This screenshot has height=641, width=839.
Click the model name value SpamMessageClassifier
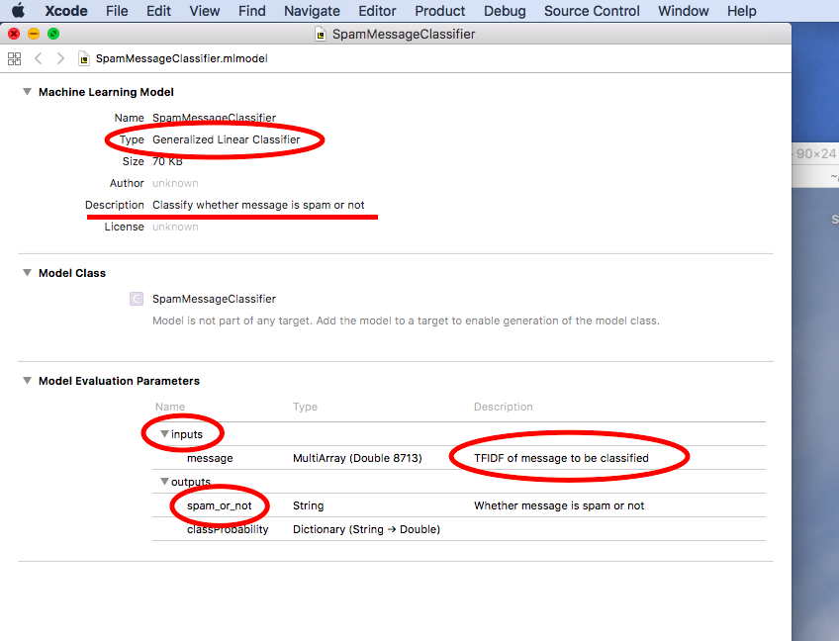[214, 118]
